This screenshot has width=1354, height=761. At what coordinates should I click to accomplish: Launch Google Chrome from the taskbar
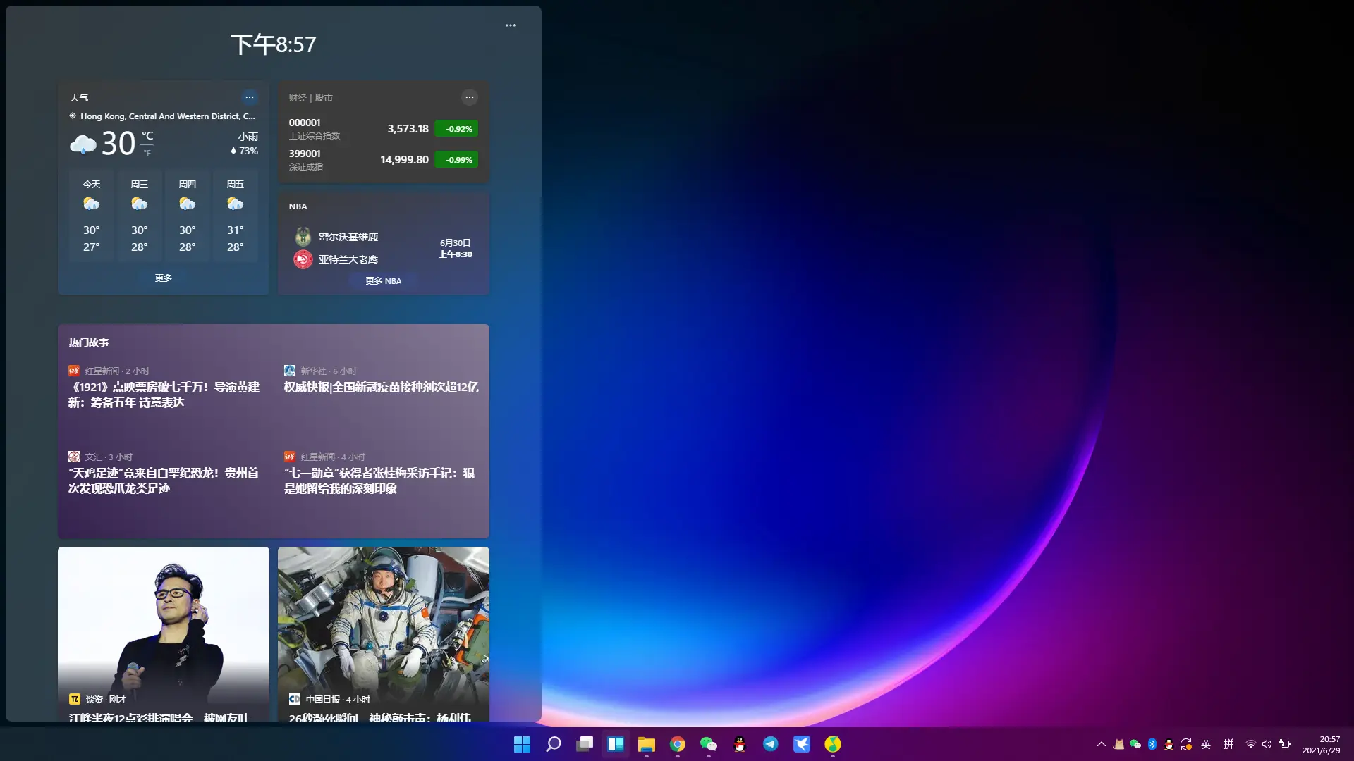[678, 744]
